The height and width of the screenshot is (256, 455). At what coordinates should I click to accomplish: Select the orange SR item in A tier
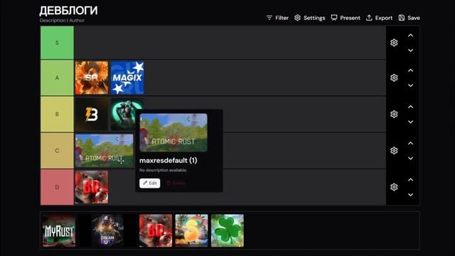coord(92,78)
